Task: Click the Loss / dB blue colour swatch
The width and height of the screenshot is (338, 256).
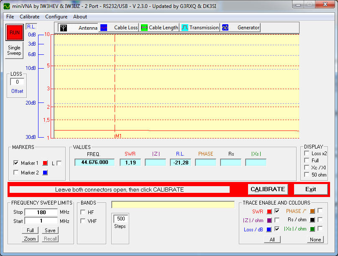Action: pos(269,230)
